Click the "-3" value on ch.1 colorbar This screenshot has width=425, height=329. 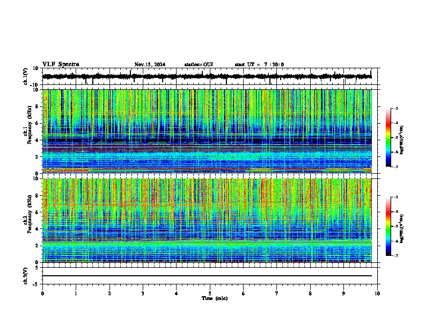tap(396, 108)
